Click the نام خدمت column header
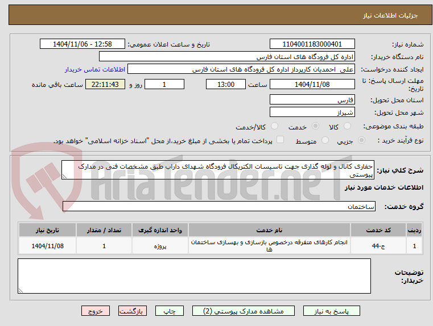This screenshot has height=326, width=433. tap(269, 230)
